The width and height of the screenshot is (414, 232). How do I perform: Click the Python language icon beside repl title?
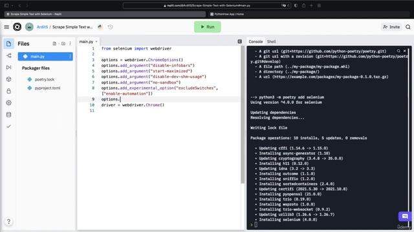tap(100, 27)
